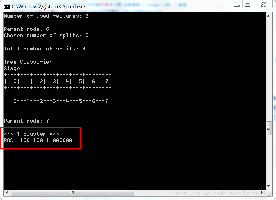Screen dimensions: 276x200
Task: Open the cmd.exe system menu icon
Action: pos(7,6)
